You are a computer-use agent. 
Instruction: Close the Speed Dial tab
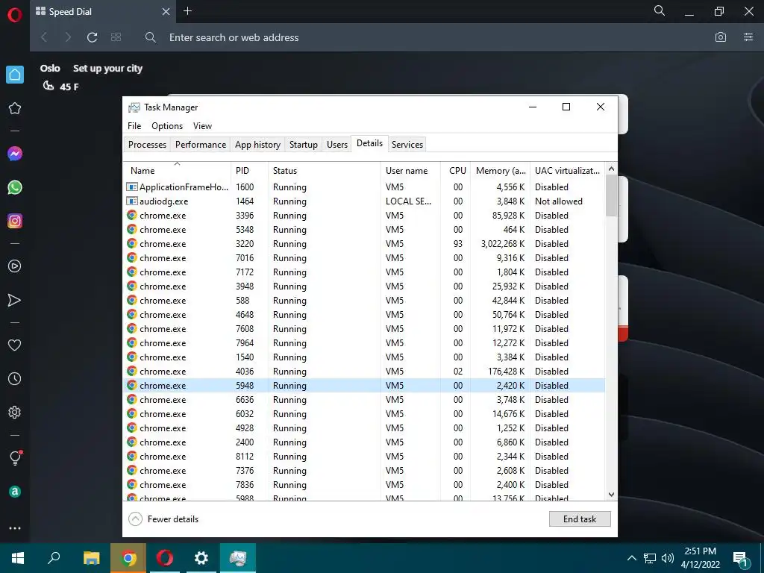coord(166,12)
